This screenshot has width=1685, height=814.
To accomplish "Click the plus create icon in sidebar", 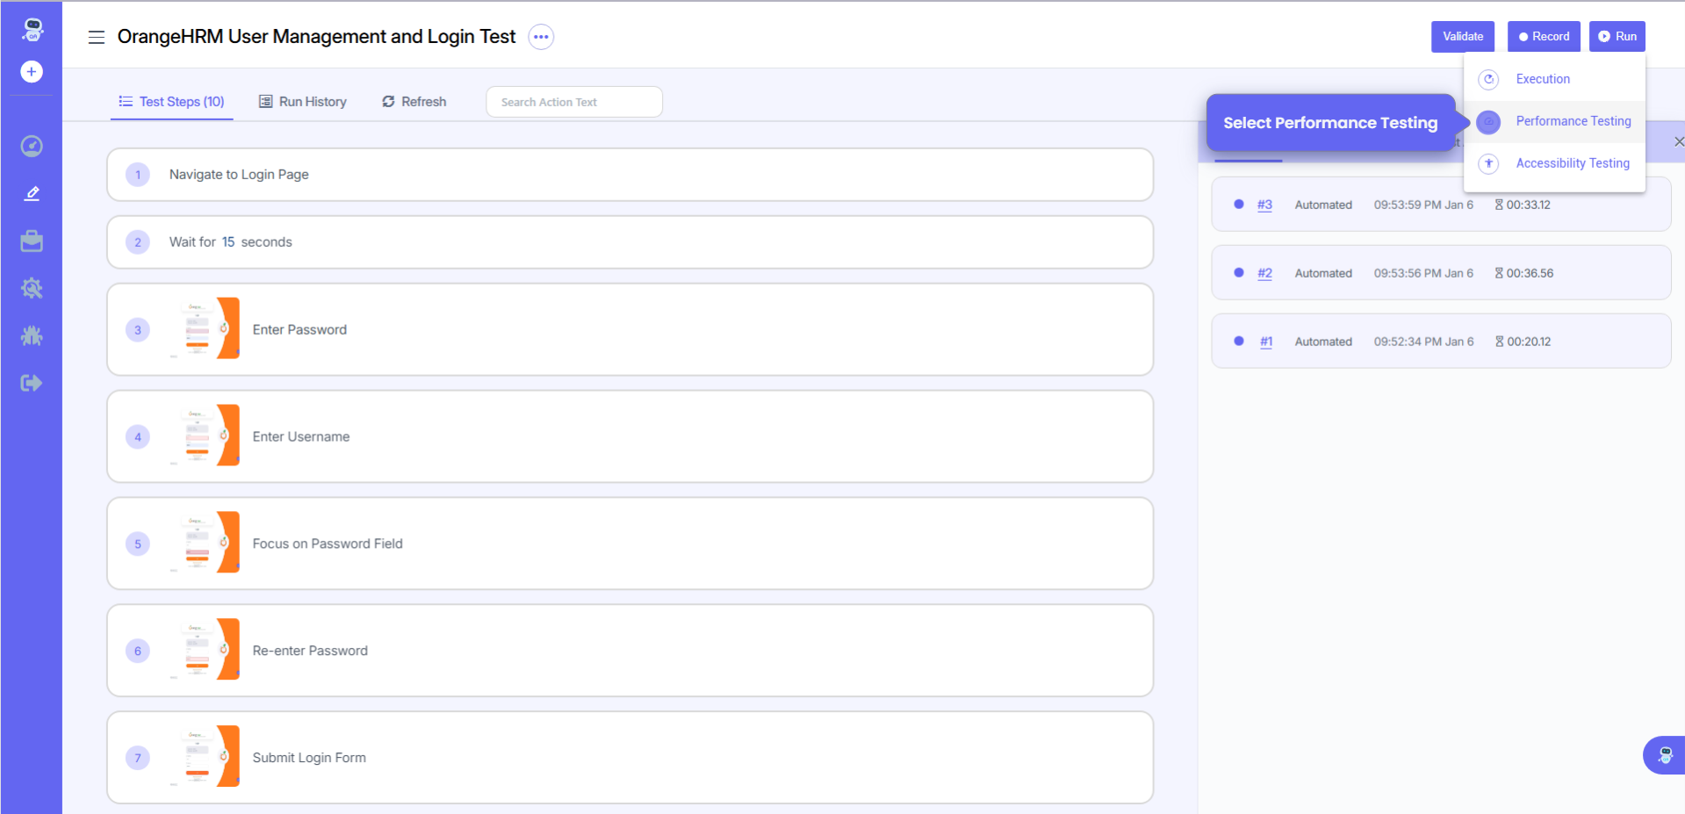I will coord(32,72).
